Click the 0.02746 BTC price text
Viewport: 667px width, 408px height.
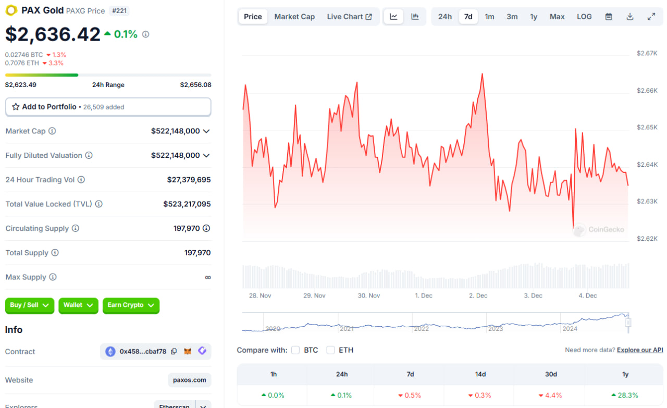coord(24,55)
